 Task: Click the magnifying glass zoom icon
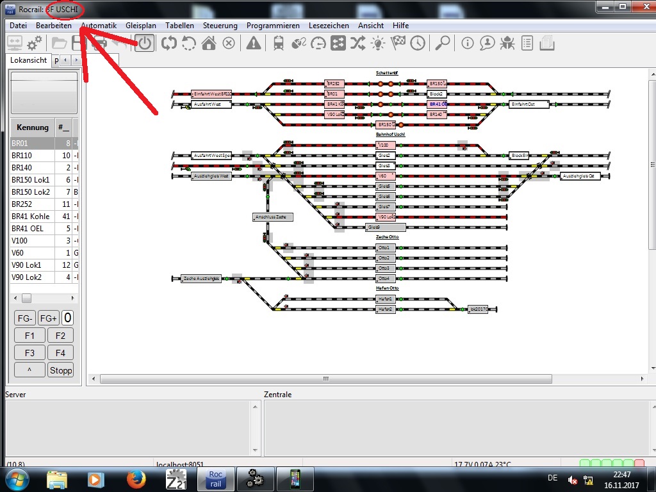coord(442,43)
